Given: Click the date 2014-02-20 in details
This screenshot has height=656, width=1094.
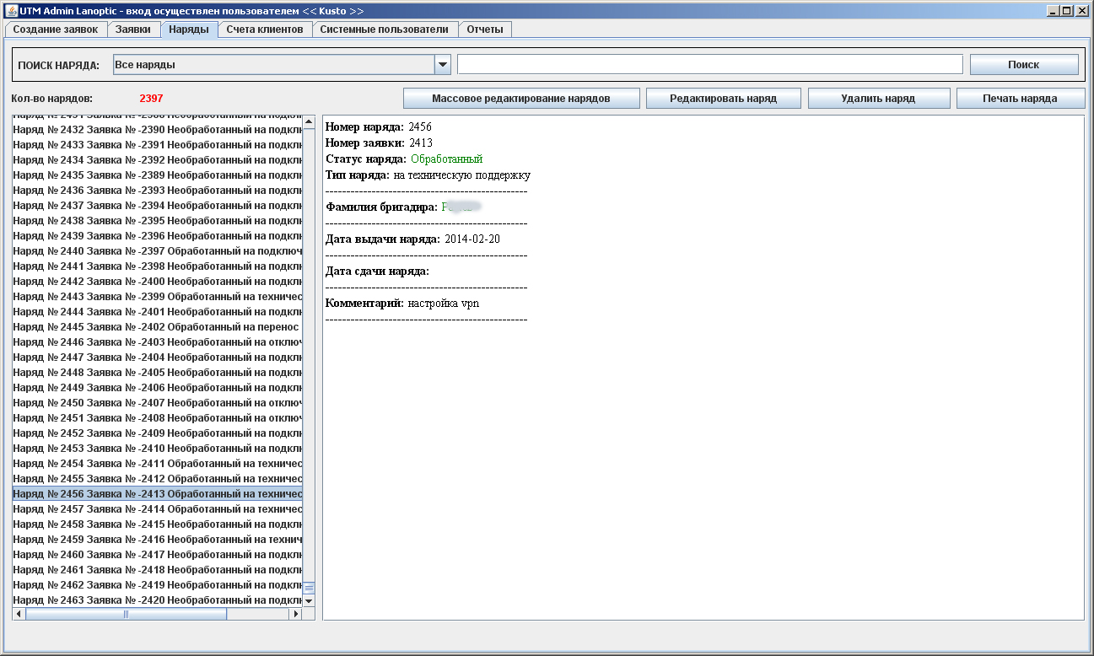Looking at the screenshot, I should [x=472, y=239].
